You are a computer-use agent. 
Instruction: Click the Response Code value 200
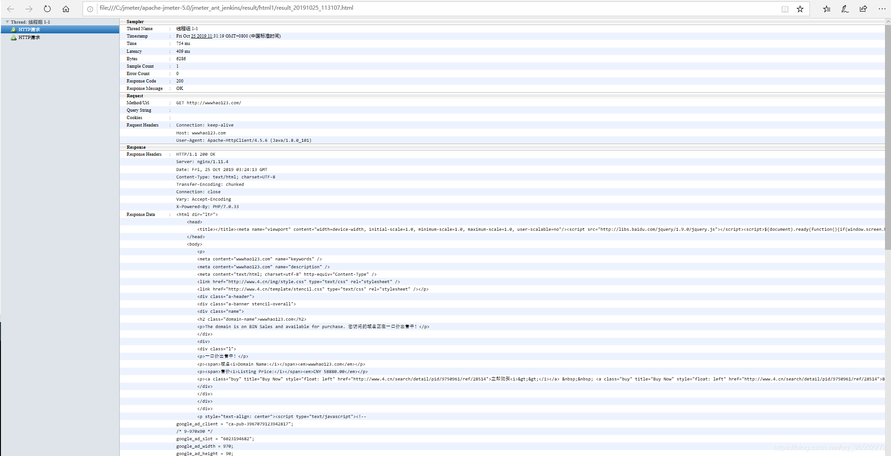point(180,81)
